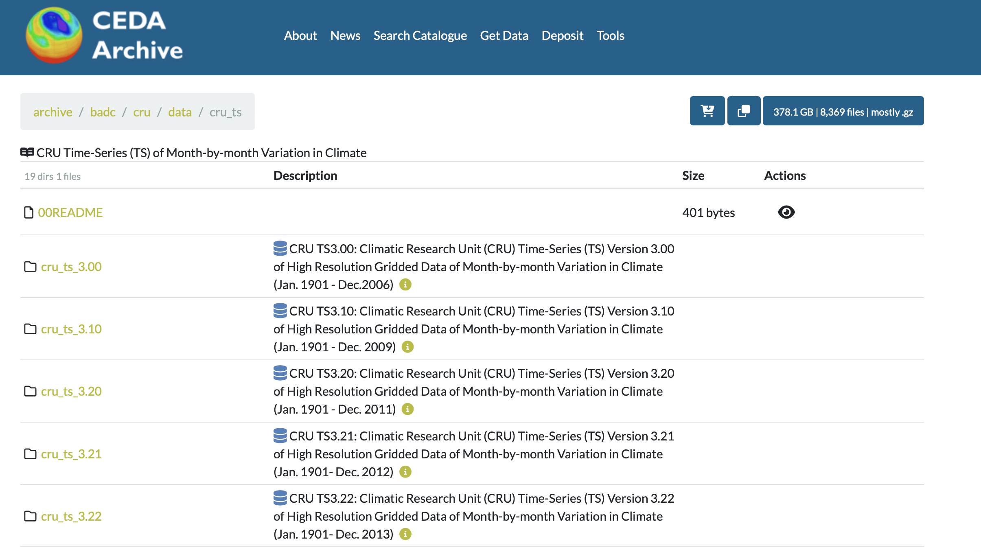Viewport: 981px width, 552px height.
Task: Click the info icon for CRU TS3.21
Action: (x=405, y=472)
